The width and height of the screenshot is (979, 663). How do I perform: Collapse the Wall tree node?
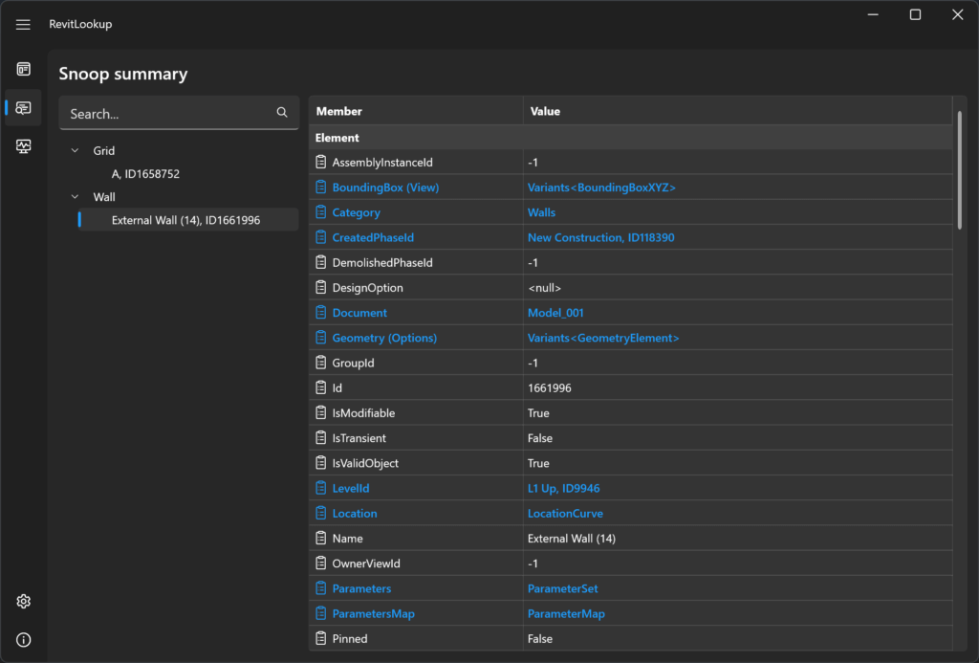point(75,196)
